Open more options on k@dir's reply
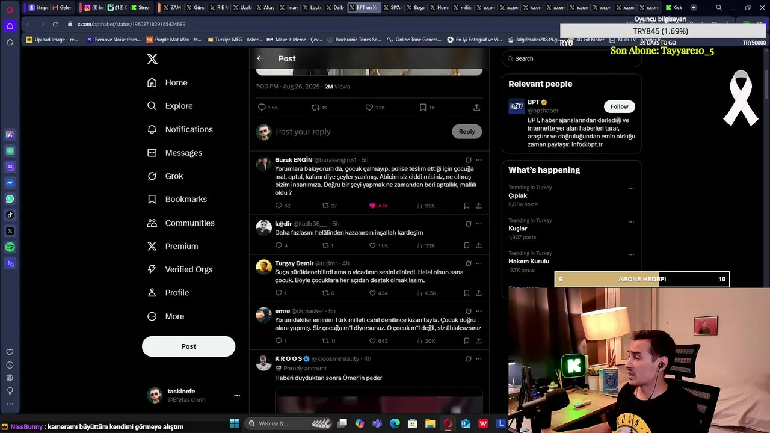The width and height of the screenshot is (770, 433). tap(479, 224)
